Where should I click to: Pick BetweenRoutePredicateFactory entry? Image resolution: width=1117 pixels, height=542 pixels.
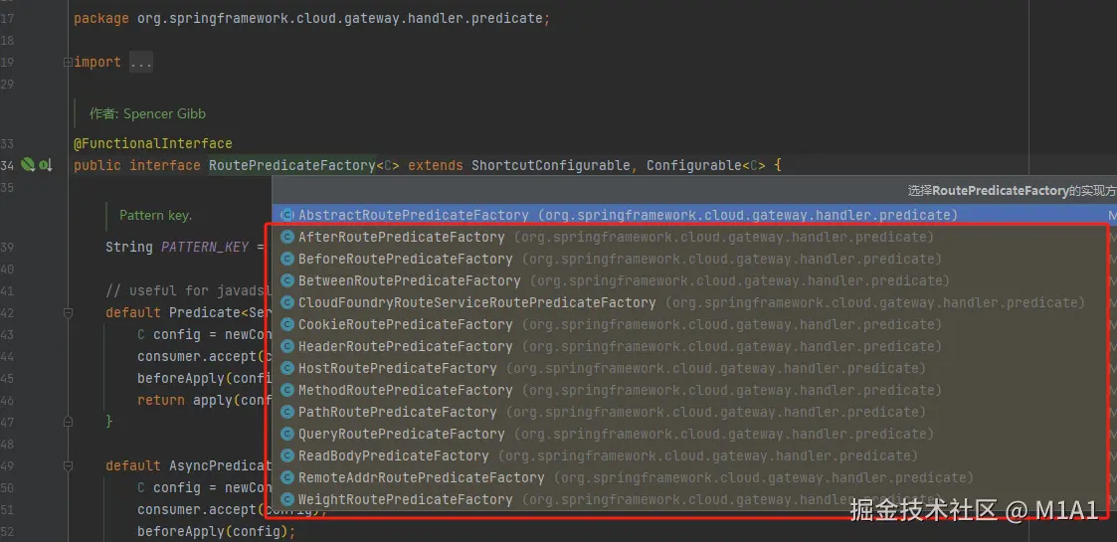(x=694, y=280)
